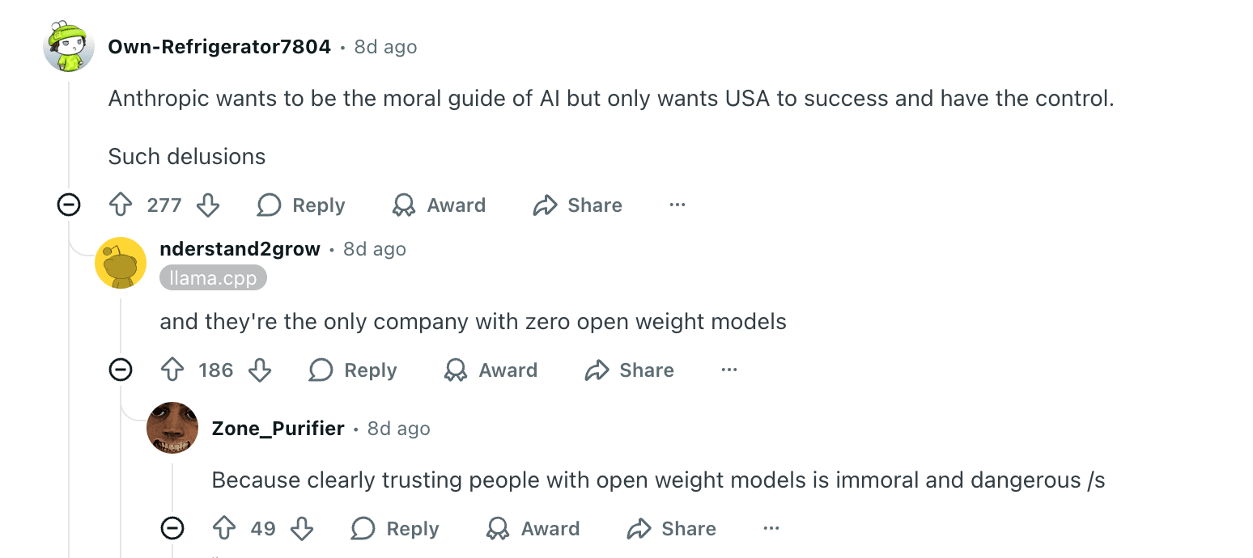The height and width of the screenshot is (558, 1253).
Task: Collapse Own-Refrigerator7804's comment thread
Action: [69, 205]
